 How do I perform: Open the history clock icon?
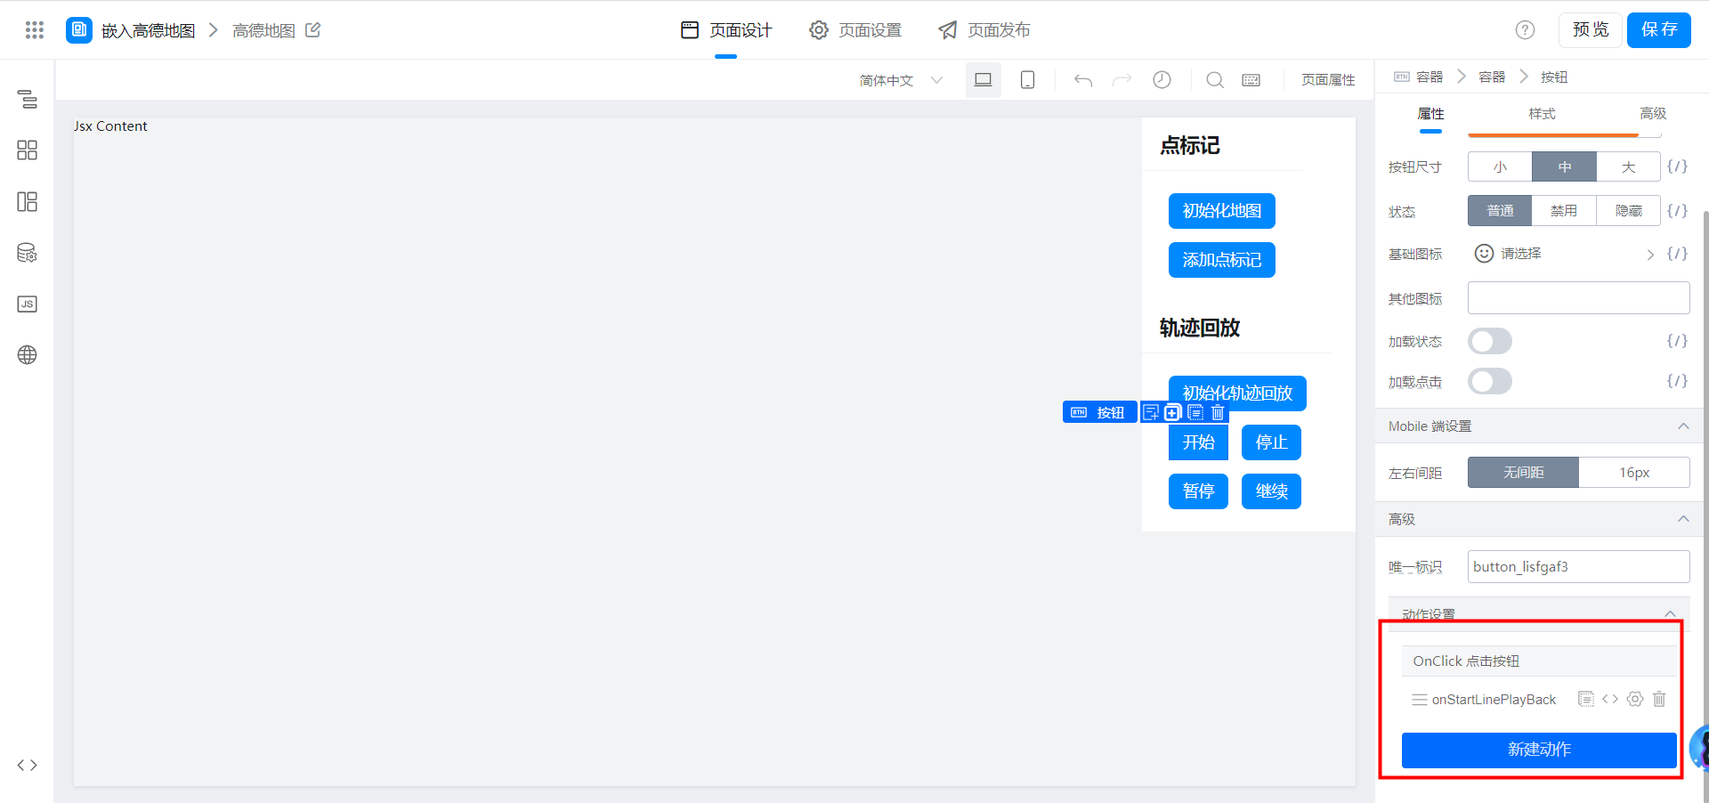1162,80
